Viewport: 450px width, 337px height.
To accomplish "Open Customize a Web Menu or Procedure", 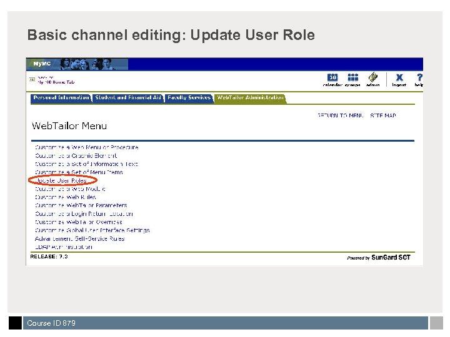I will click(x=86, y=147).
